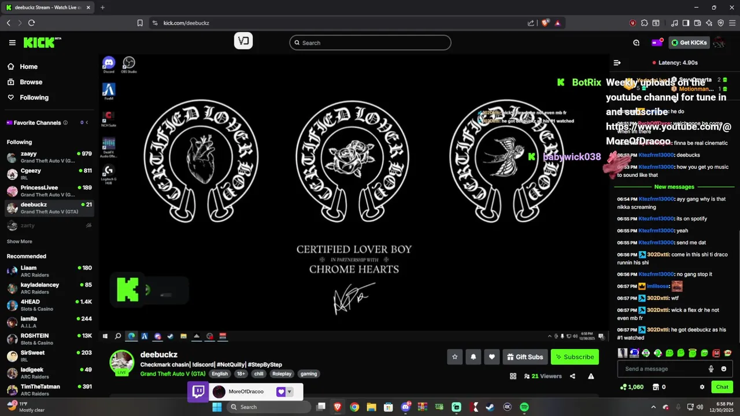This screenshot has height=416, width=740.
Task: Collapse the chat panel arrow icon
Action: 617,62
